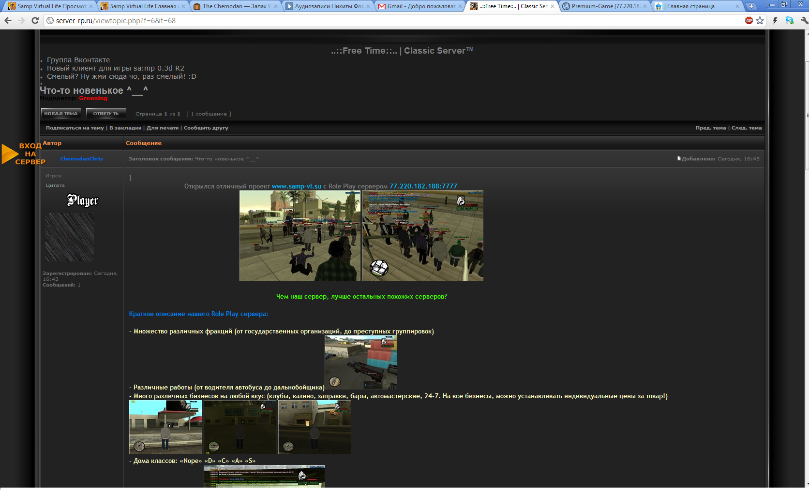
Task: Click the scrollbar down arrow
Action: tap(807, 485)
